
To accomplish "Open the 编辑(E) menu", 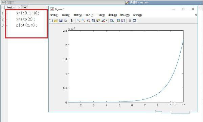I will [x=66, y=15].
